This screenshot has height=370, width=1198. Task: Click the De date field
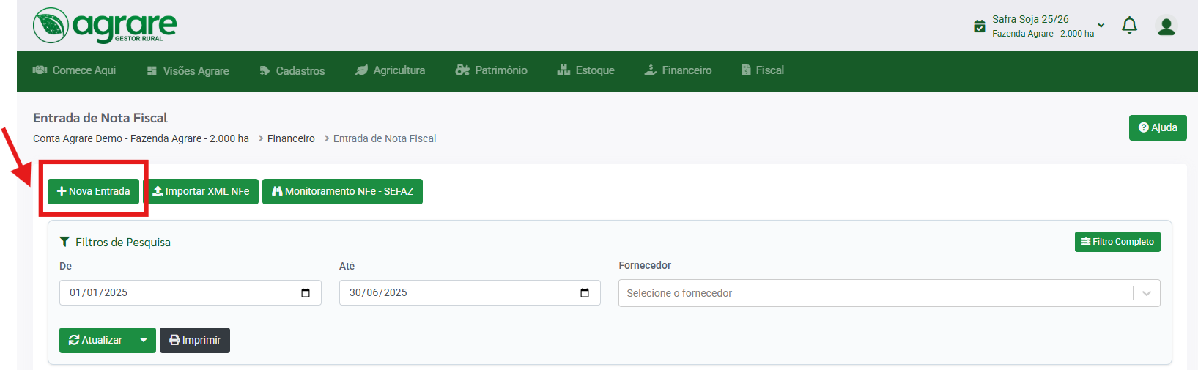190,292
